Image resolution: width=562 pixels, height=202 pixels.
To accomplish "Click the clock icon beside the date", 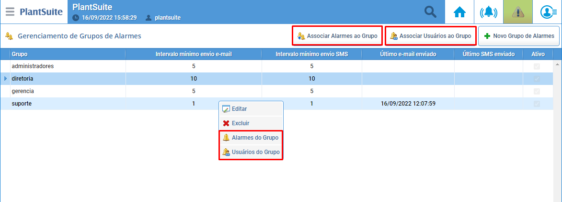I will 75,18.
